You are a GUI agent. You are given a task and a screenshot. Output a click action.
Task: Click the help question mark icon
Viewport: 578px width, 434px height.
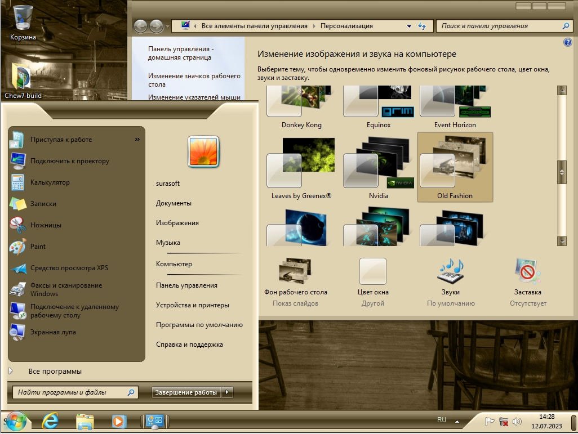(567, 43)
